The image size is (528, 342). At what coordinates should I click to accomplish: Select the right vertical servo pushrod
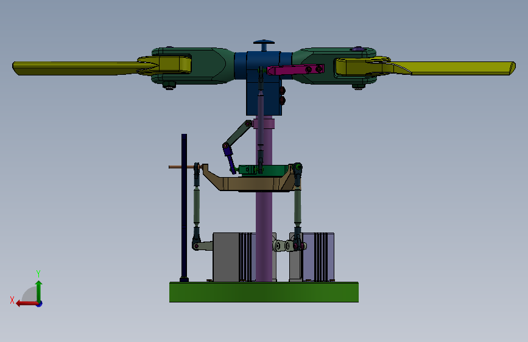tap(297, 205)
